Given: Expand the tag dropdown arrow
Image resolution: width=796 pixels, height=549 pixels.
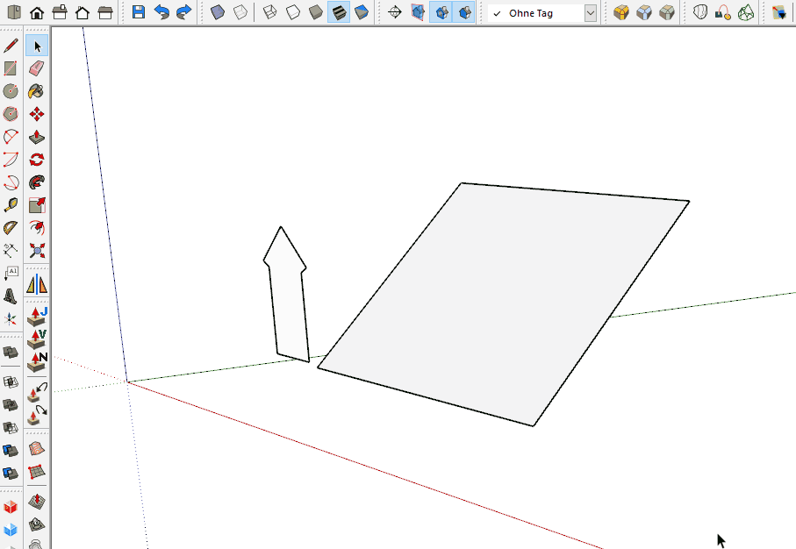Looking at the screenshot, I should 590,13.
